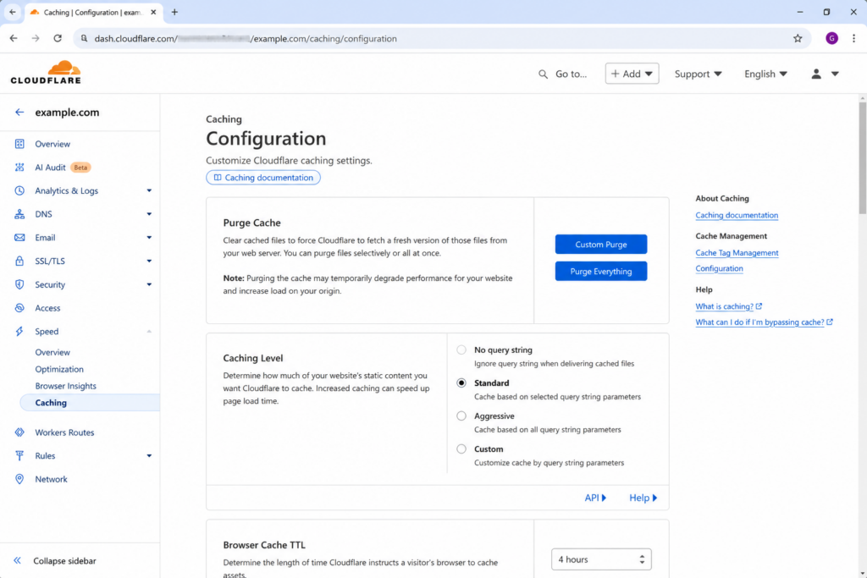The height and width of the screenshot is (578, 867).
Task: Open Optimization under Speed
Action: 59,369
